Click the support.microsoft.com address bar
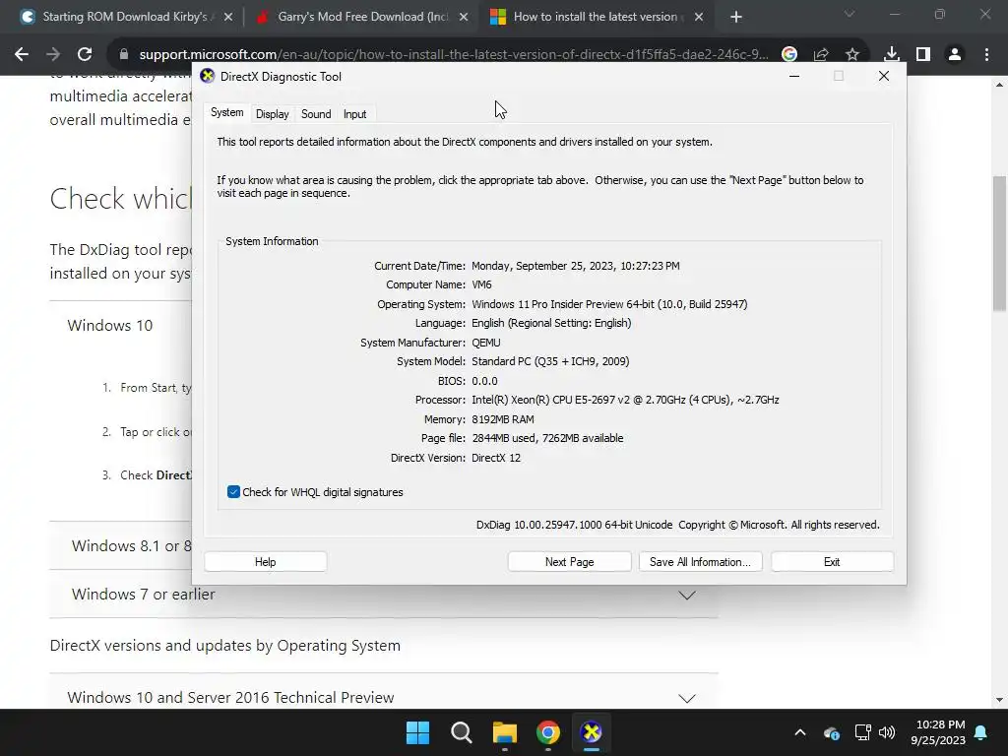This screenshot has height=756, width=1008. [x=453, y=55]
